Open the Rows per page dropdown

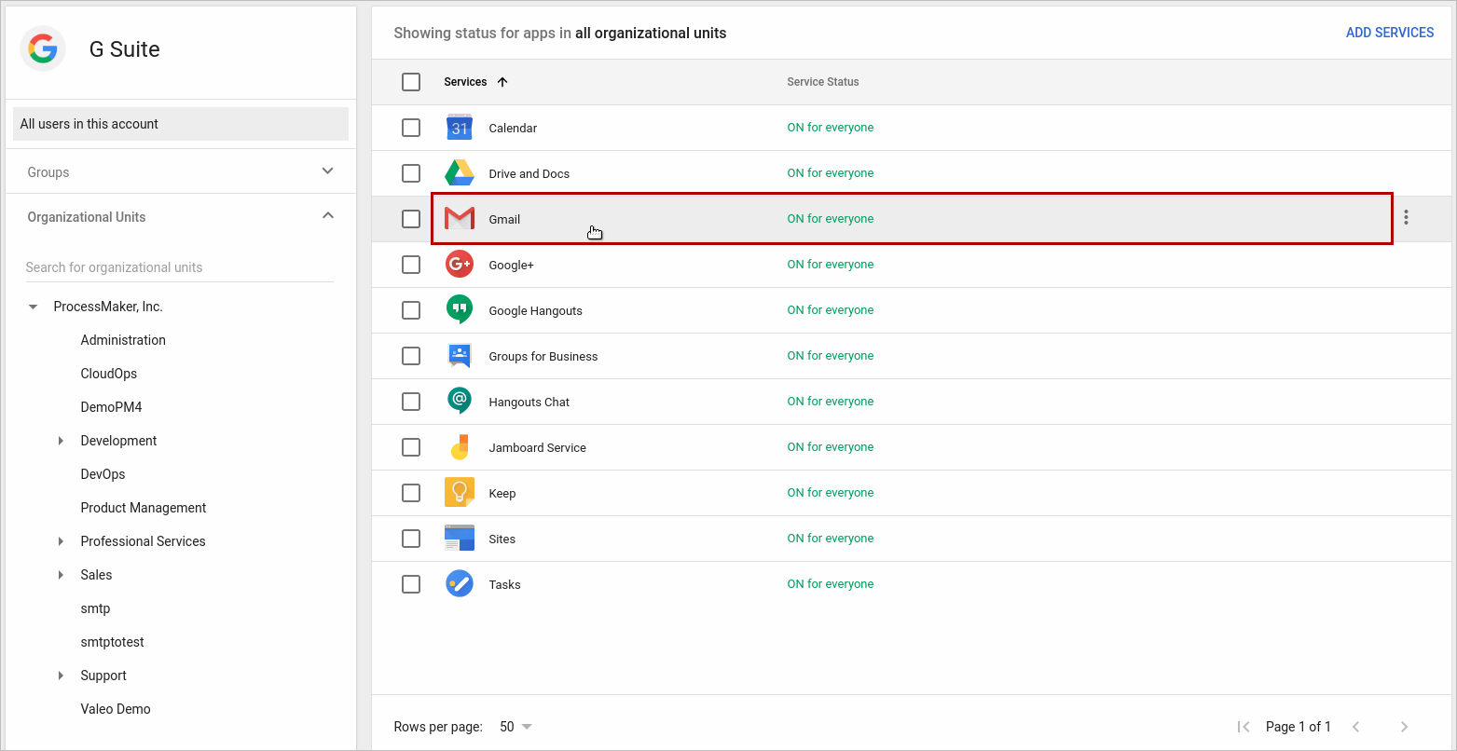pyautogui.click(x=516, y=727)
